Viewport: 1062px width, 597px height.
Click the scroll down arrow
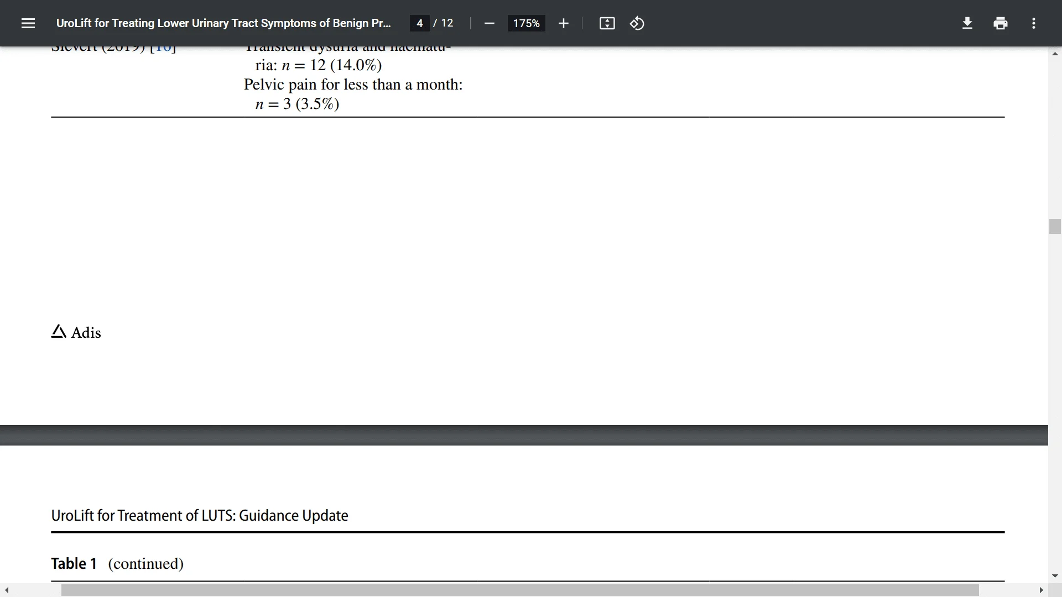tap(1055, 576)
